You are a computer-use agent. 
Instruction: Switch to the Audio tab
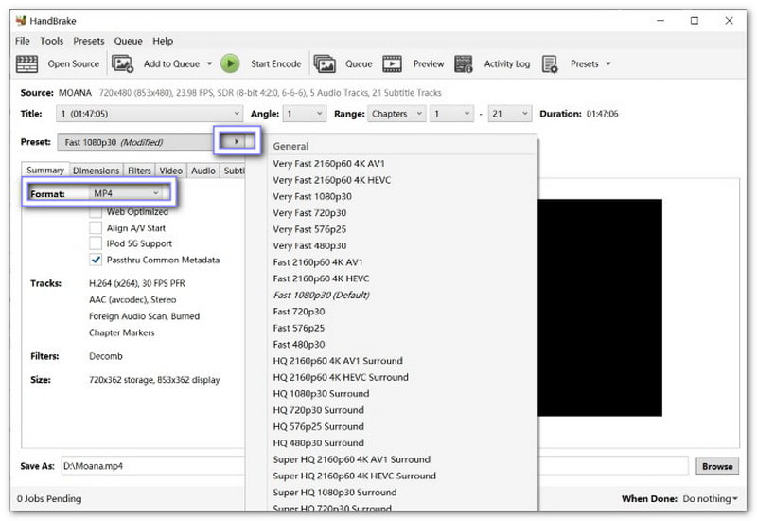click(x=202, y=171)
